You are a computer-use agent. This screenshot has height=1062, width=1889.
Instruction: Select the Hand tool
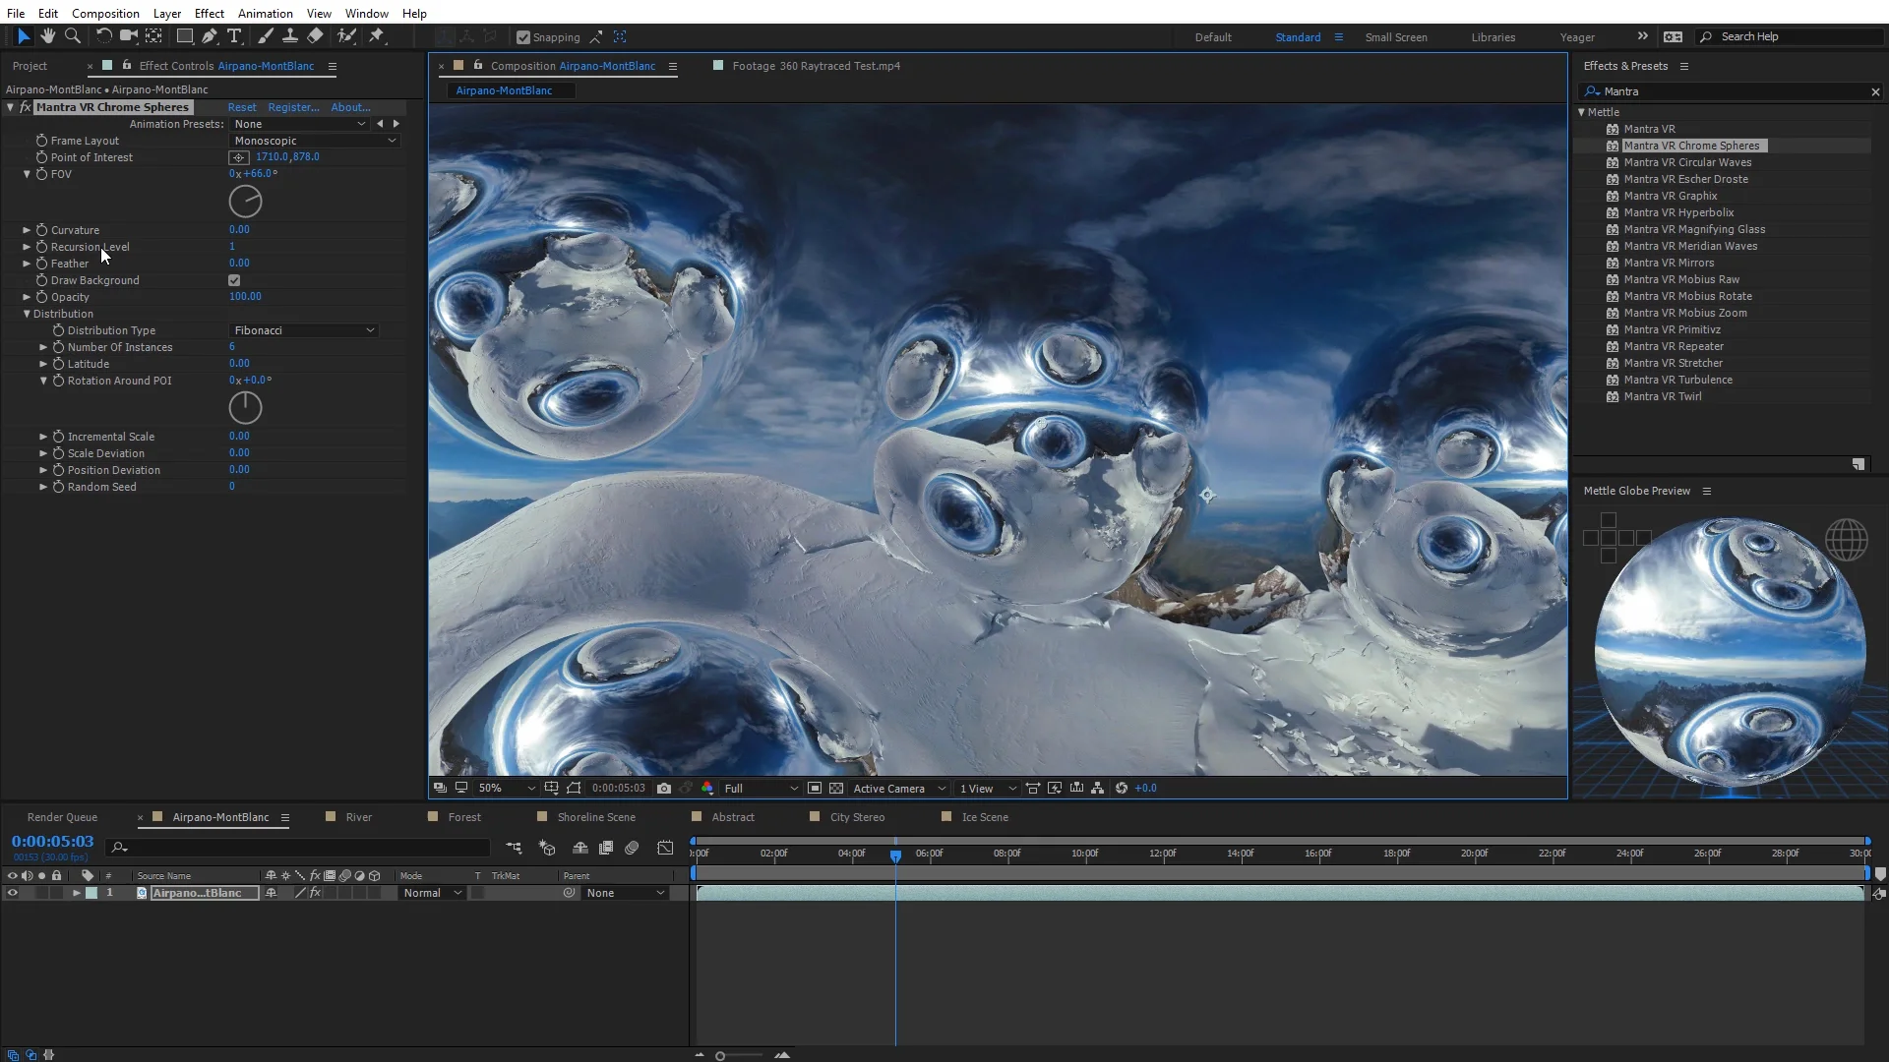tap(48, 36)
